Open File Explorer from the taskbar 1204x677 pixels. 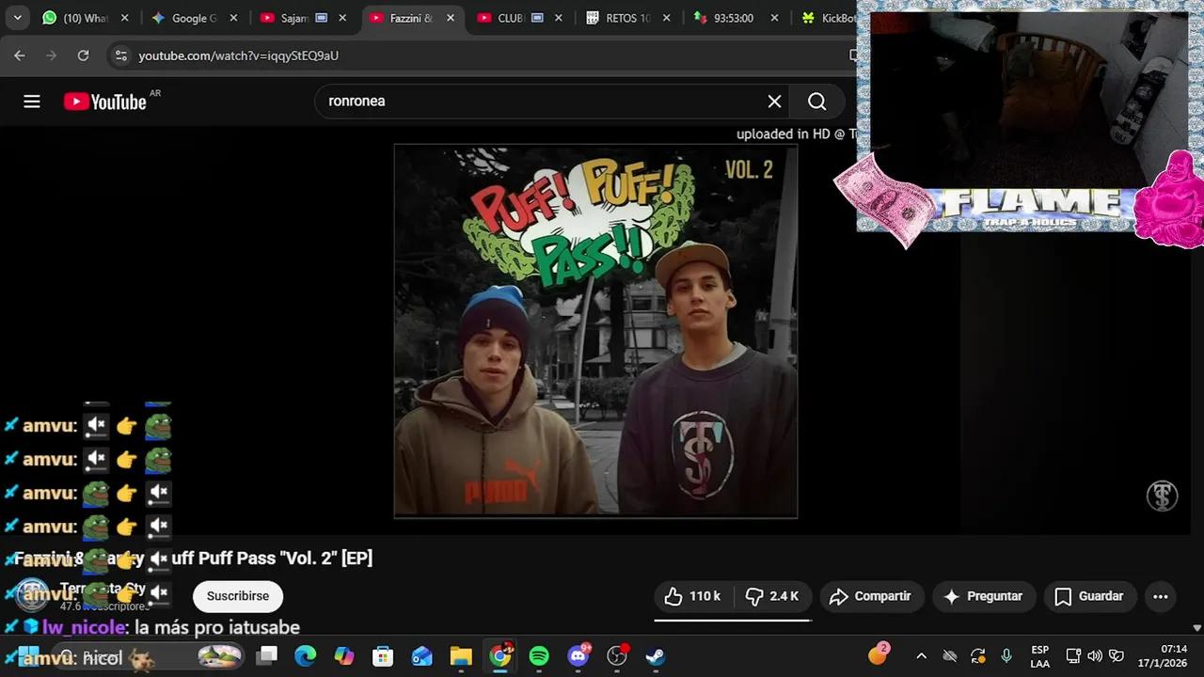point(461,655)
